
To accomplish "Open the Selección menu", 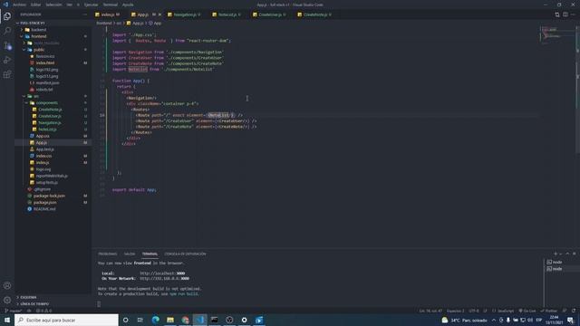I will click(x=54, y=5).
